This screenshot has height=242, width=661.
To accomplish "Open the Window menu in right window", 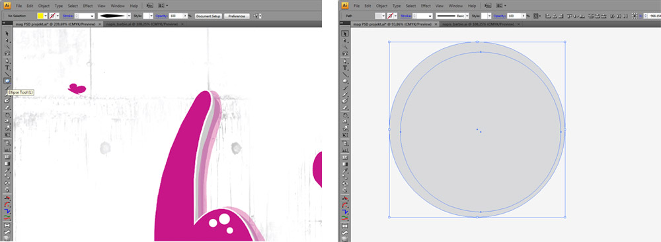I will click(455, 6).
